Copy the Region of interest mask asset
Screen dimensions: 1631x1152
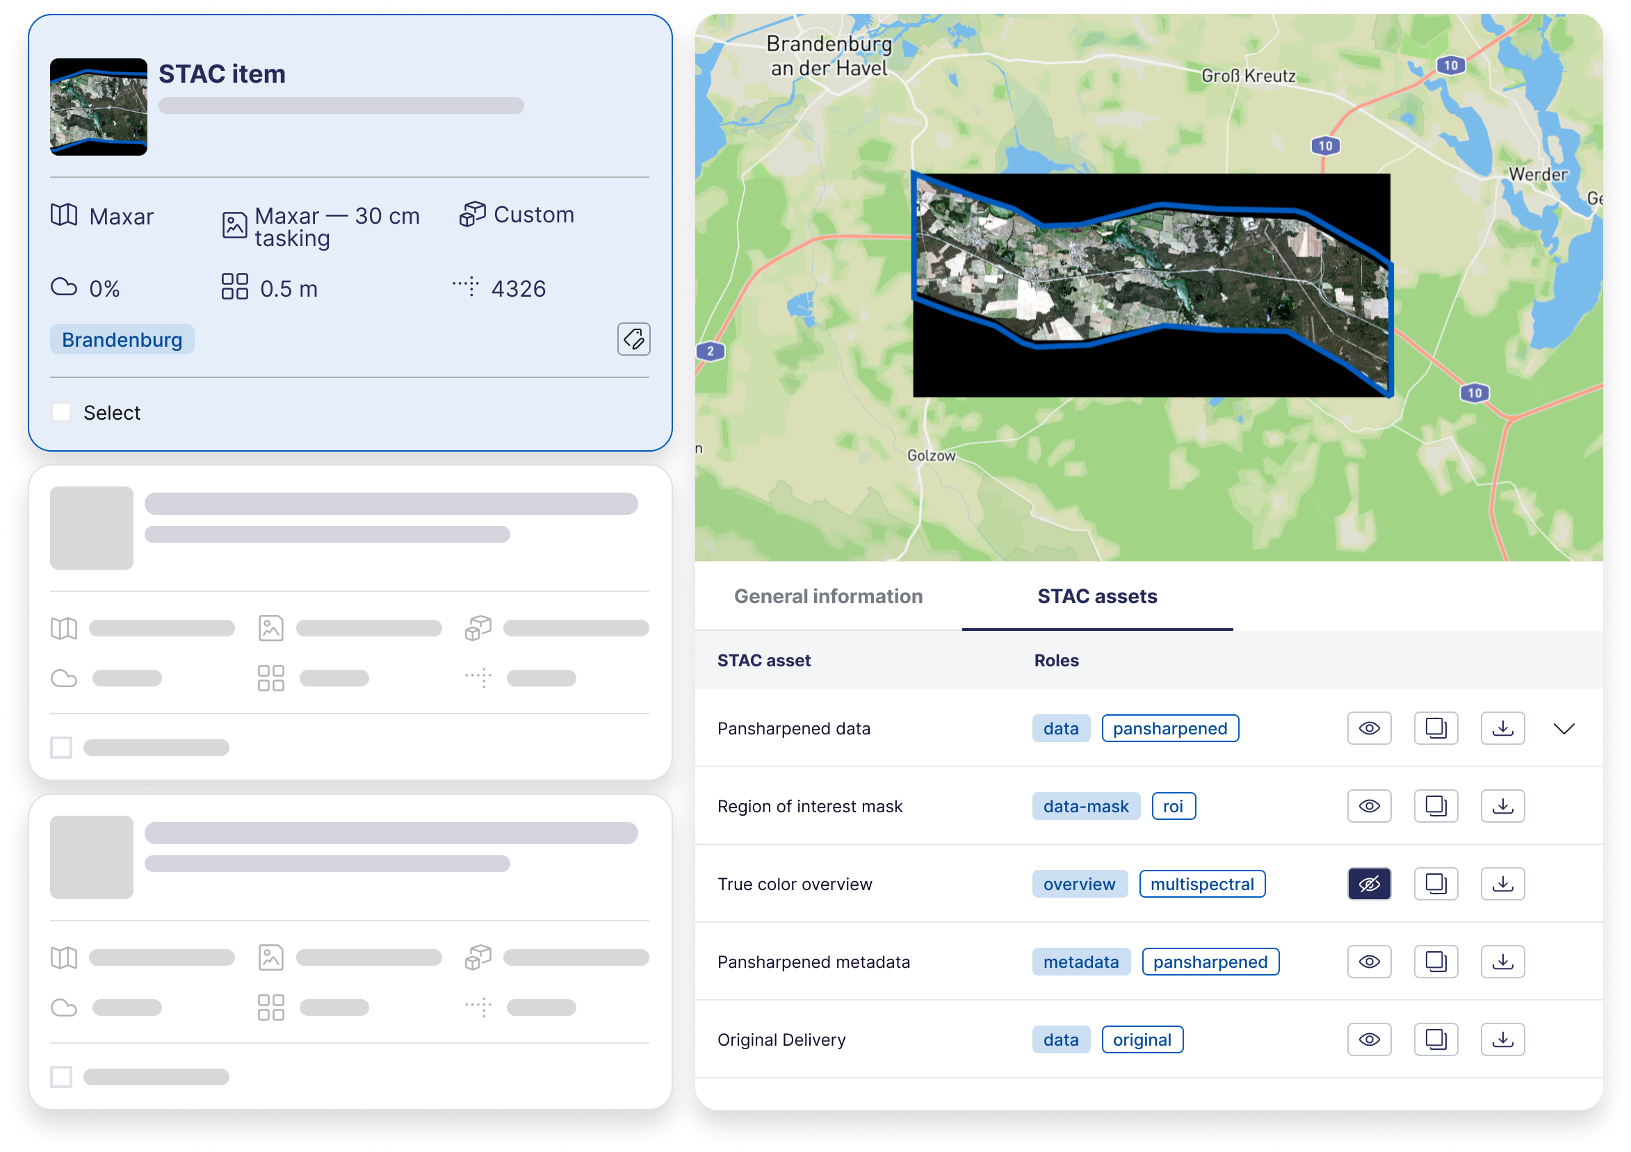point(1435,806)
